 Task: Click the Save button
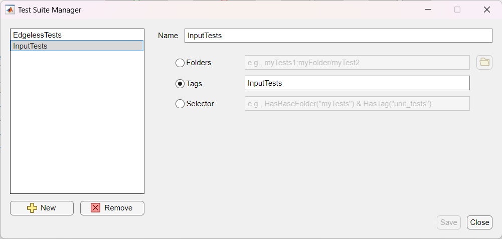tap(448, 222)
